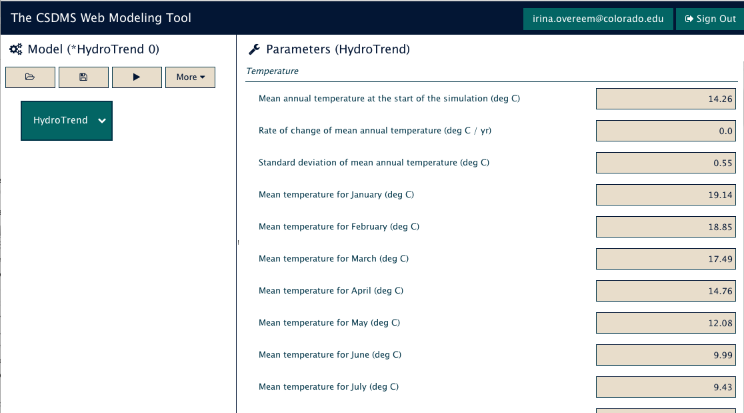Viewport: 744px width, 413px height.
Task: Click 'Mean temperature for May (deg C)' label
Action: tap(329, 323)
